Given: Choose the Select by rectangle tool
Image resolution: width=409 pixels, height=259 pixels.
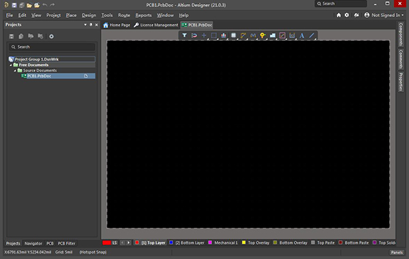Looking at the screenshot, I should tap(213, 35).
